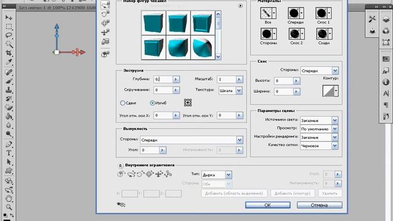Screen dimensions: 393x221
Task: Confirm with the OK button
Action: point(268,205)
